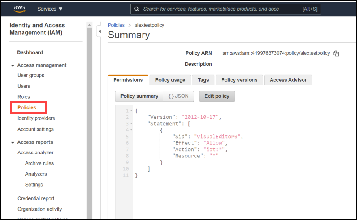Fold JSON line 1 code block

coord(131,111)
